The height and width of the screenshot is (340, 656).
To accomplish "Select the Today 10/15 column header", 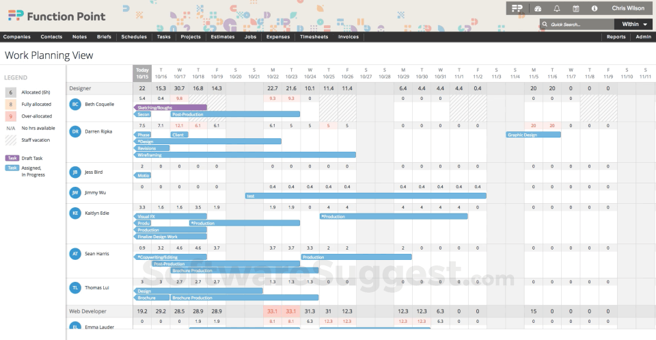I will click(x=142, y=73).
